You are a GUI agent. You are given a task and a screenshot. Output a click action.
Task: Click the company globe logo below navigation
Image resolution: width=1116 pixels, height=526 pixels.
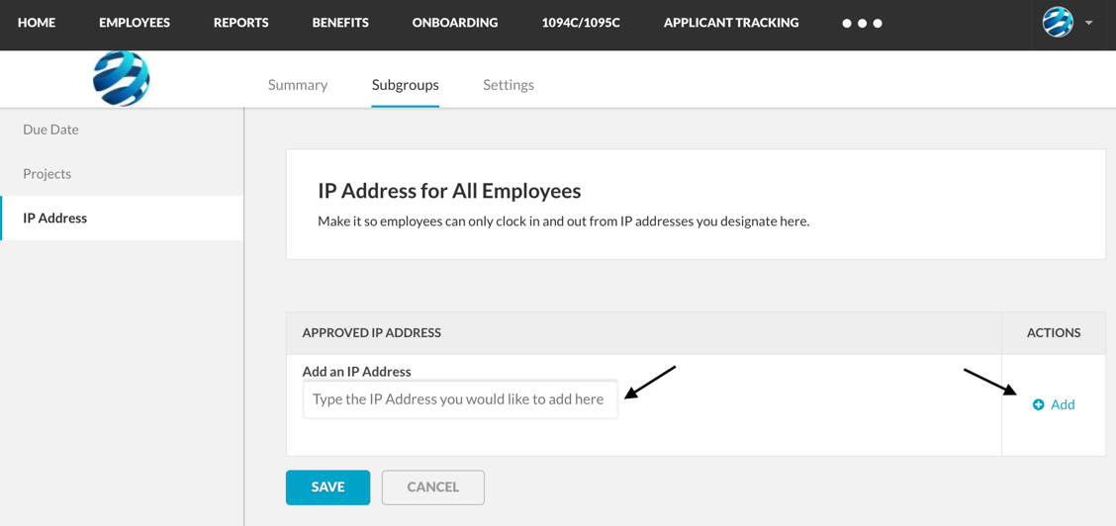pos(122,78)
